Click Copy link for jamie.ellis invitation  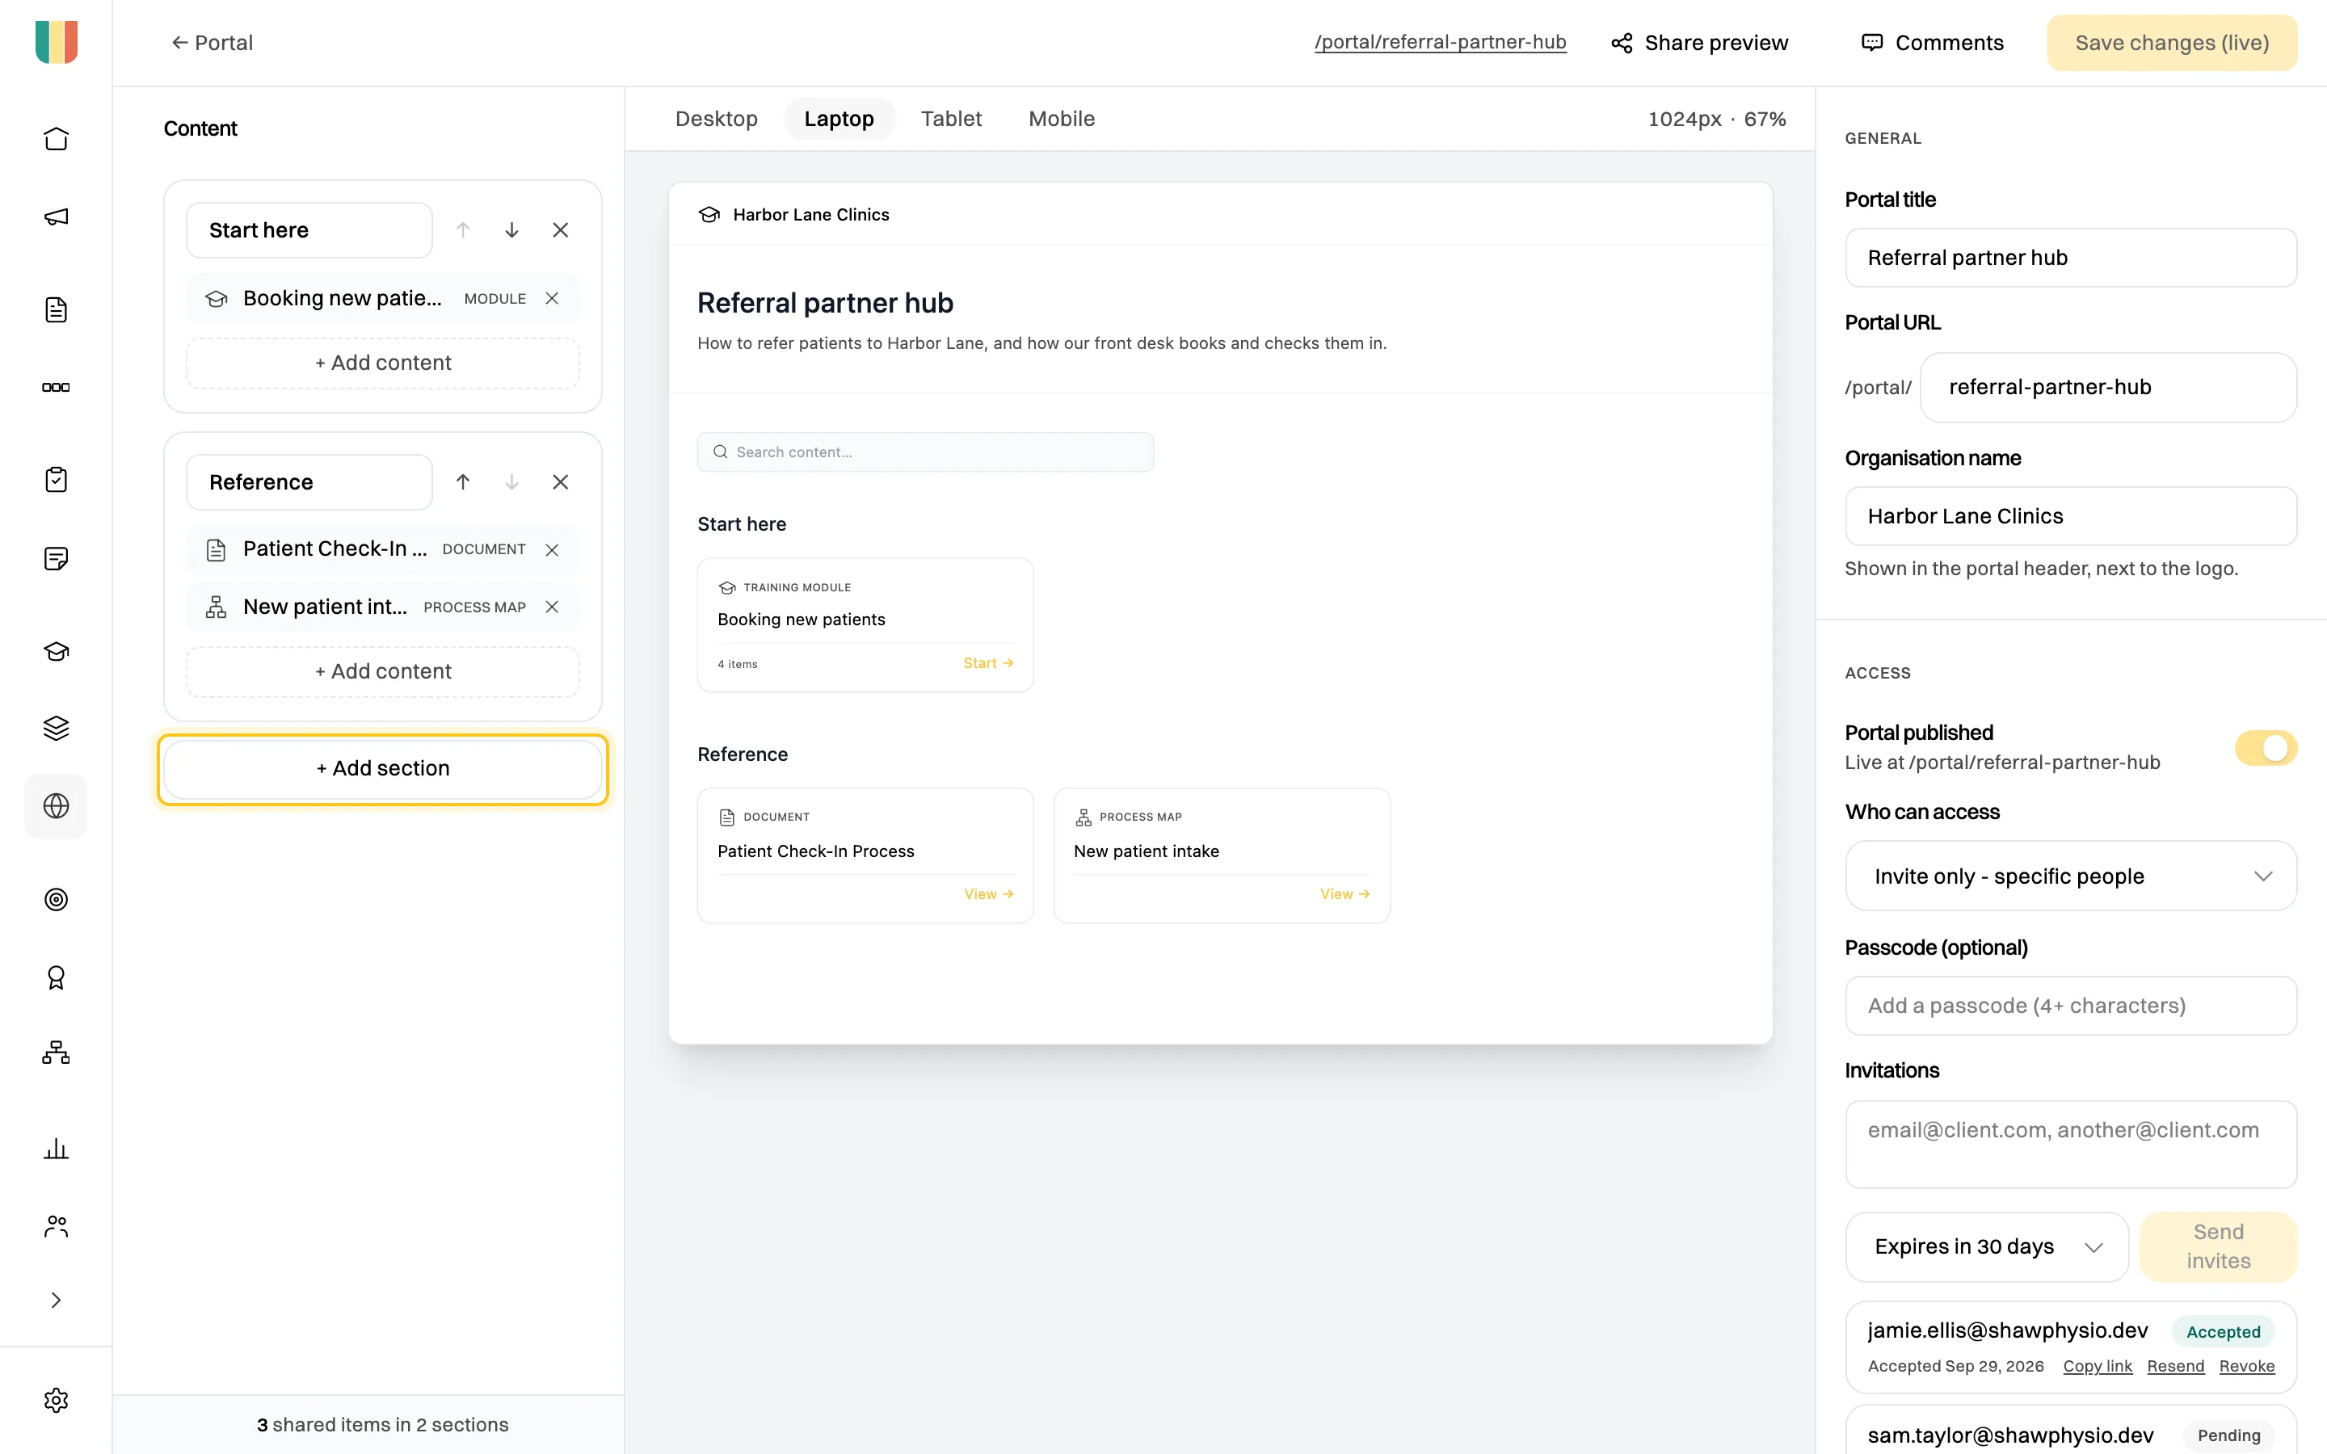coord(2098,1365)
